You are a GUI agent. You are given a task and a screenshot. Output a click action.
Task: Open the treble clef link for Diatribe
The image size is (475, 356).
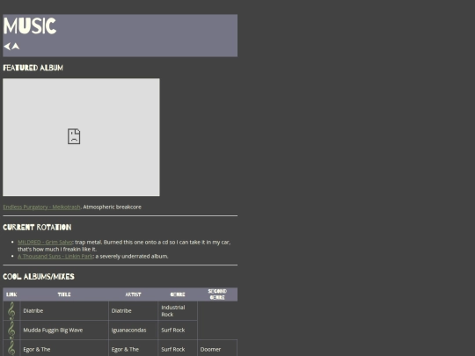click(11, 311)
